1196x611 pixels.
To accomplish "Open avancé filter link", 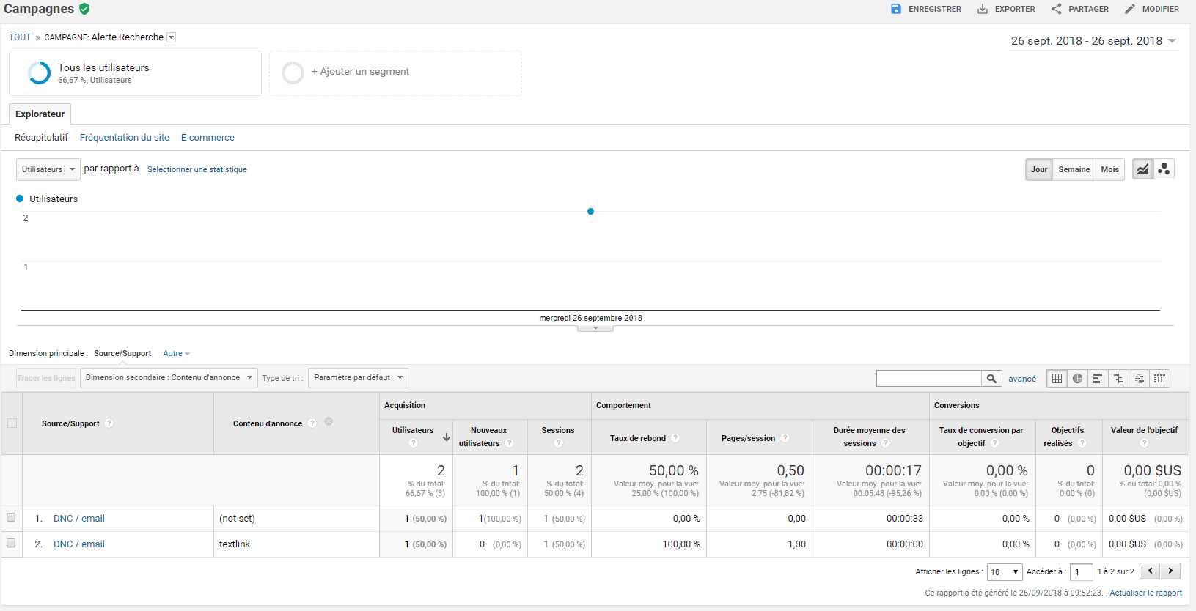I will click(1022, 379).
